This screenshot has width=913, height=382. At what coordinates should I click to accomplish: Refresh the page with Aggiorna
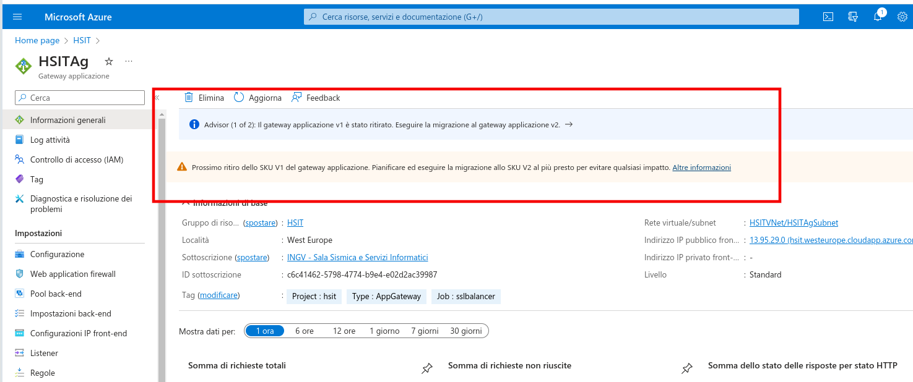click(257, 98)
